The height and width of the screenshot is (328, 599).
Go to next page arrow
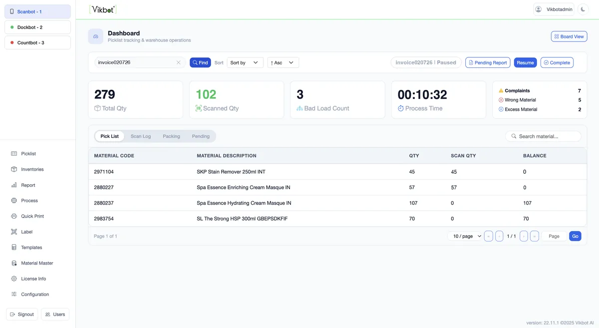524,236
